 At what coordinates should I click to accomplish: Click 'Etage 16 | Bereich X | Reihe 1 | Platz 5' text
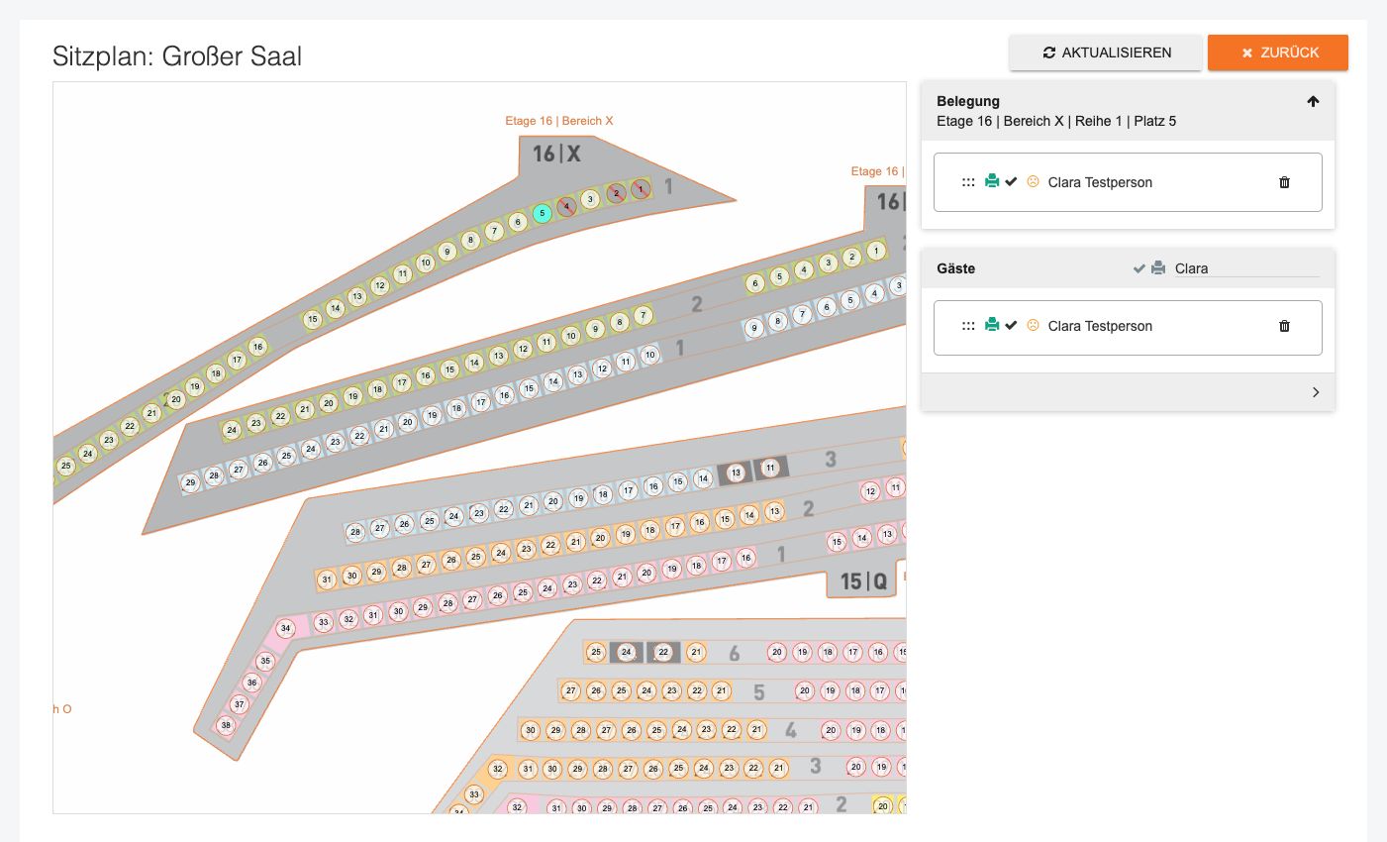[x=1056, y=121]
